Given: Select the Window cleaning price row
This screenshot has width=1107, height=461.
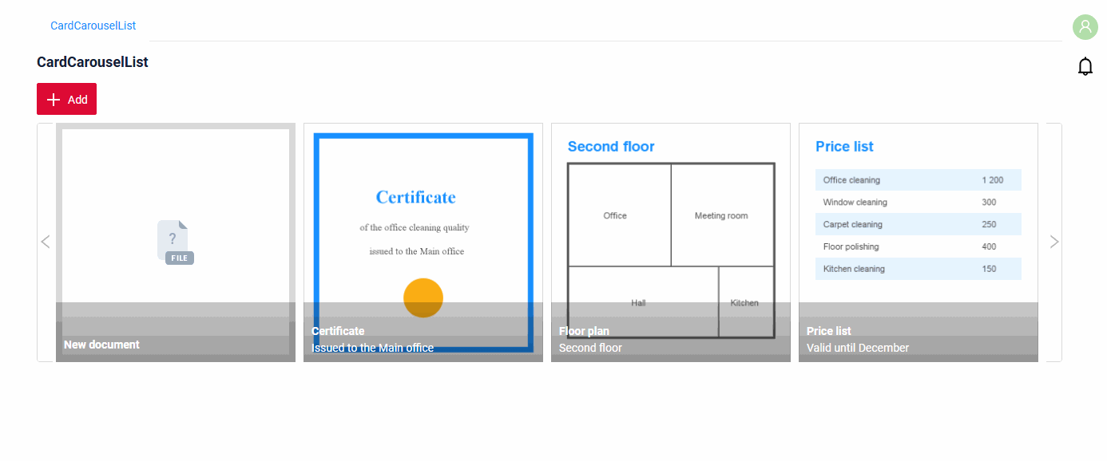Looking at the screenshot, I should click(x=919, y=203).
